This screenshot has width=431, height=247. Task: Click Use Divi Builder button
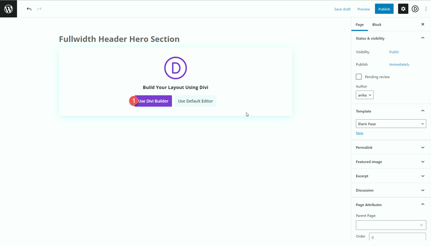pyautogui.click(x=153, y=101)
